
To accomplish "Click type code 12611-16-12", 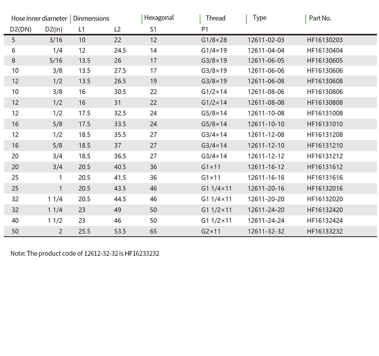I will (x=266, y=167).
